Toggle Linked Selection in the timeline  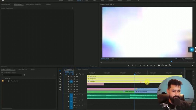73,74
